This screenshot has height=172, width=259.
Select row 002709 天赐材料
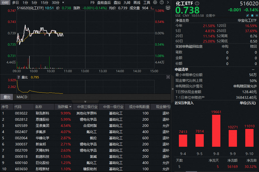(85, 150)
